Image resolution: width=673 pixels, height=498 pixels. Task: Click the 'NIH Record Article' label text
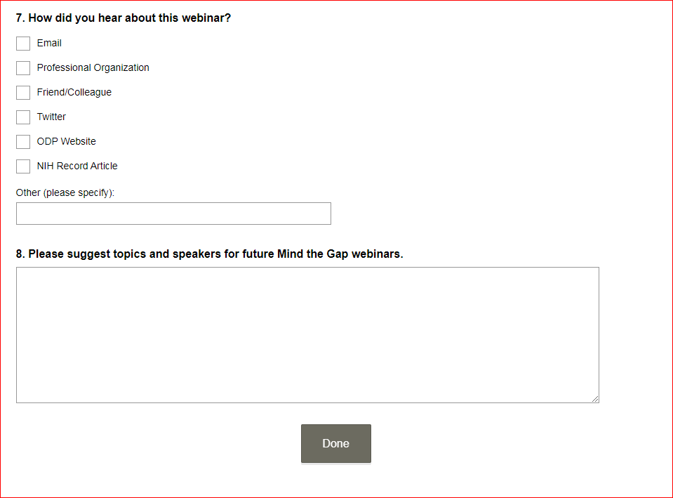pos(77,166)
